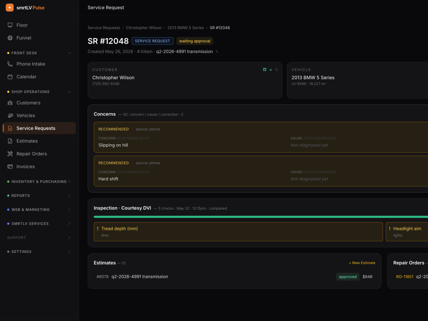Click the Vehicles sidebar item
428x321 pixels.
coord(39,116)
